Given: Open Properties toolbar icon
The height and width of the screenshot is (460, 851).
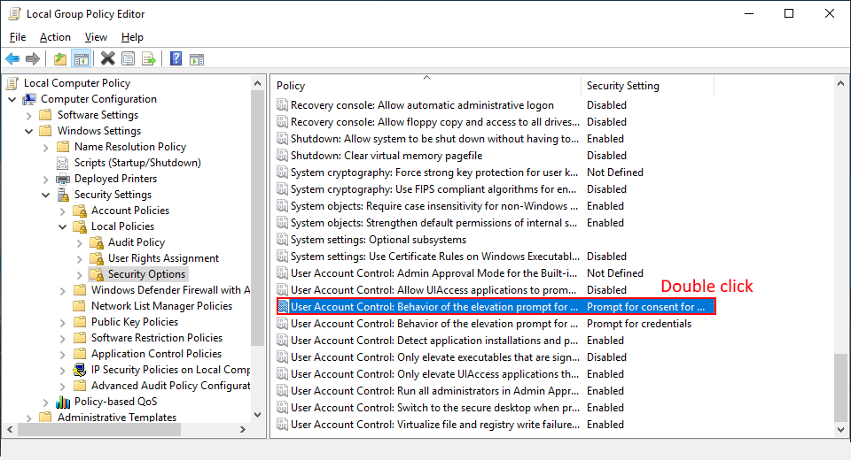Looking at the screenshot, I should pyautogui.click(x=128, y=59).
